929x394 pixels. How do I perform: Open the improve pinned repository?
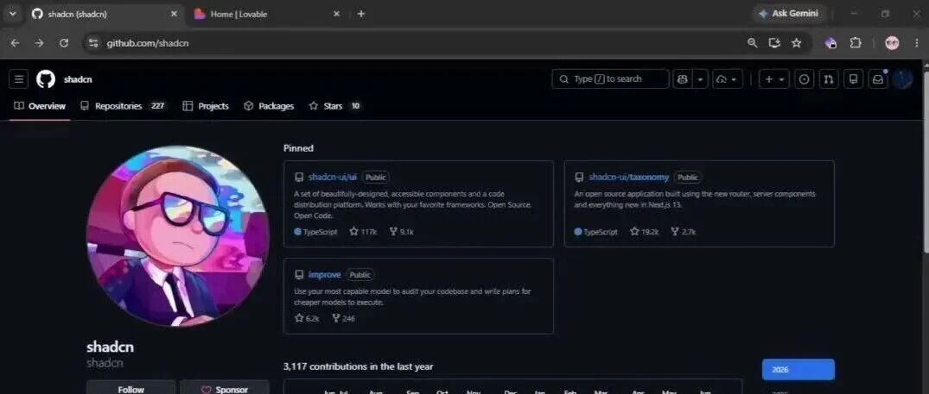click(324, 275)
